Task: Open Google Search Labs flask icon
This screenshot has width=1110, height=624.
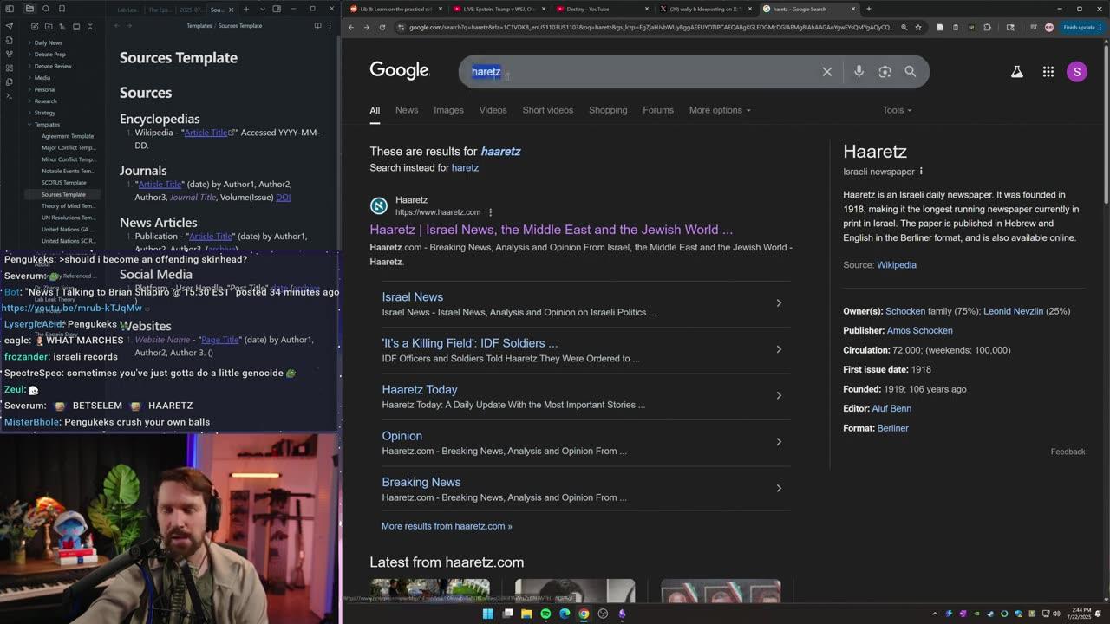Action: (x=1016, y=72)
